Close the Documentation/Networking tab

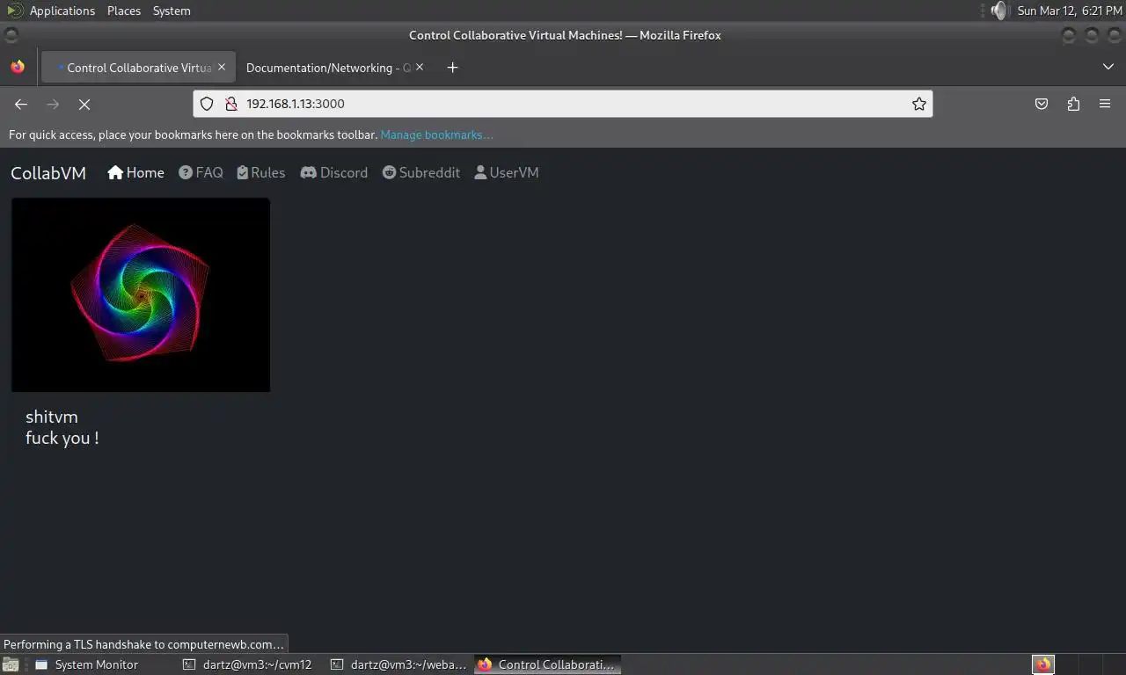coord(420,67)
